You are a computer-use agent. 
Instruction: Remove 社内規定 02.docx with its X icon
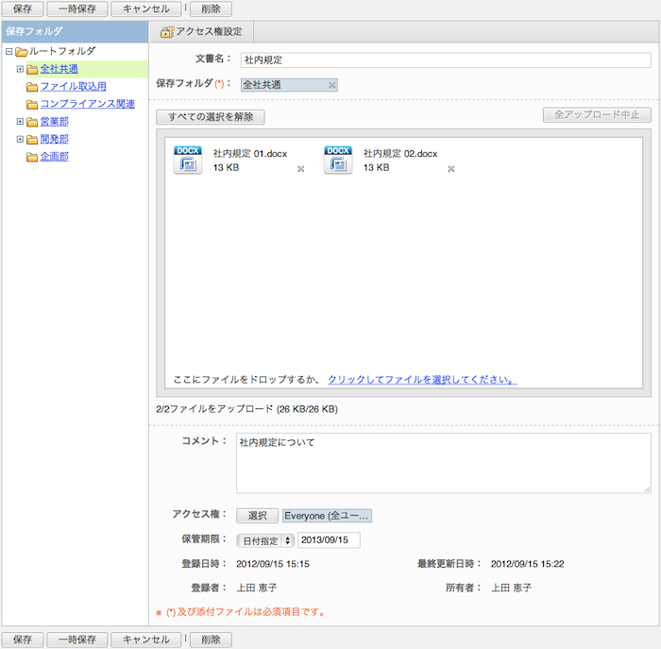pos(451,169)
